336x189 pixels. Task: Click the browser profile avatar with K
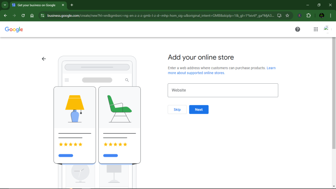click(x=300, y=15)
